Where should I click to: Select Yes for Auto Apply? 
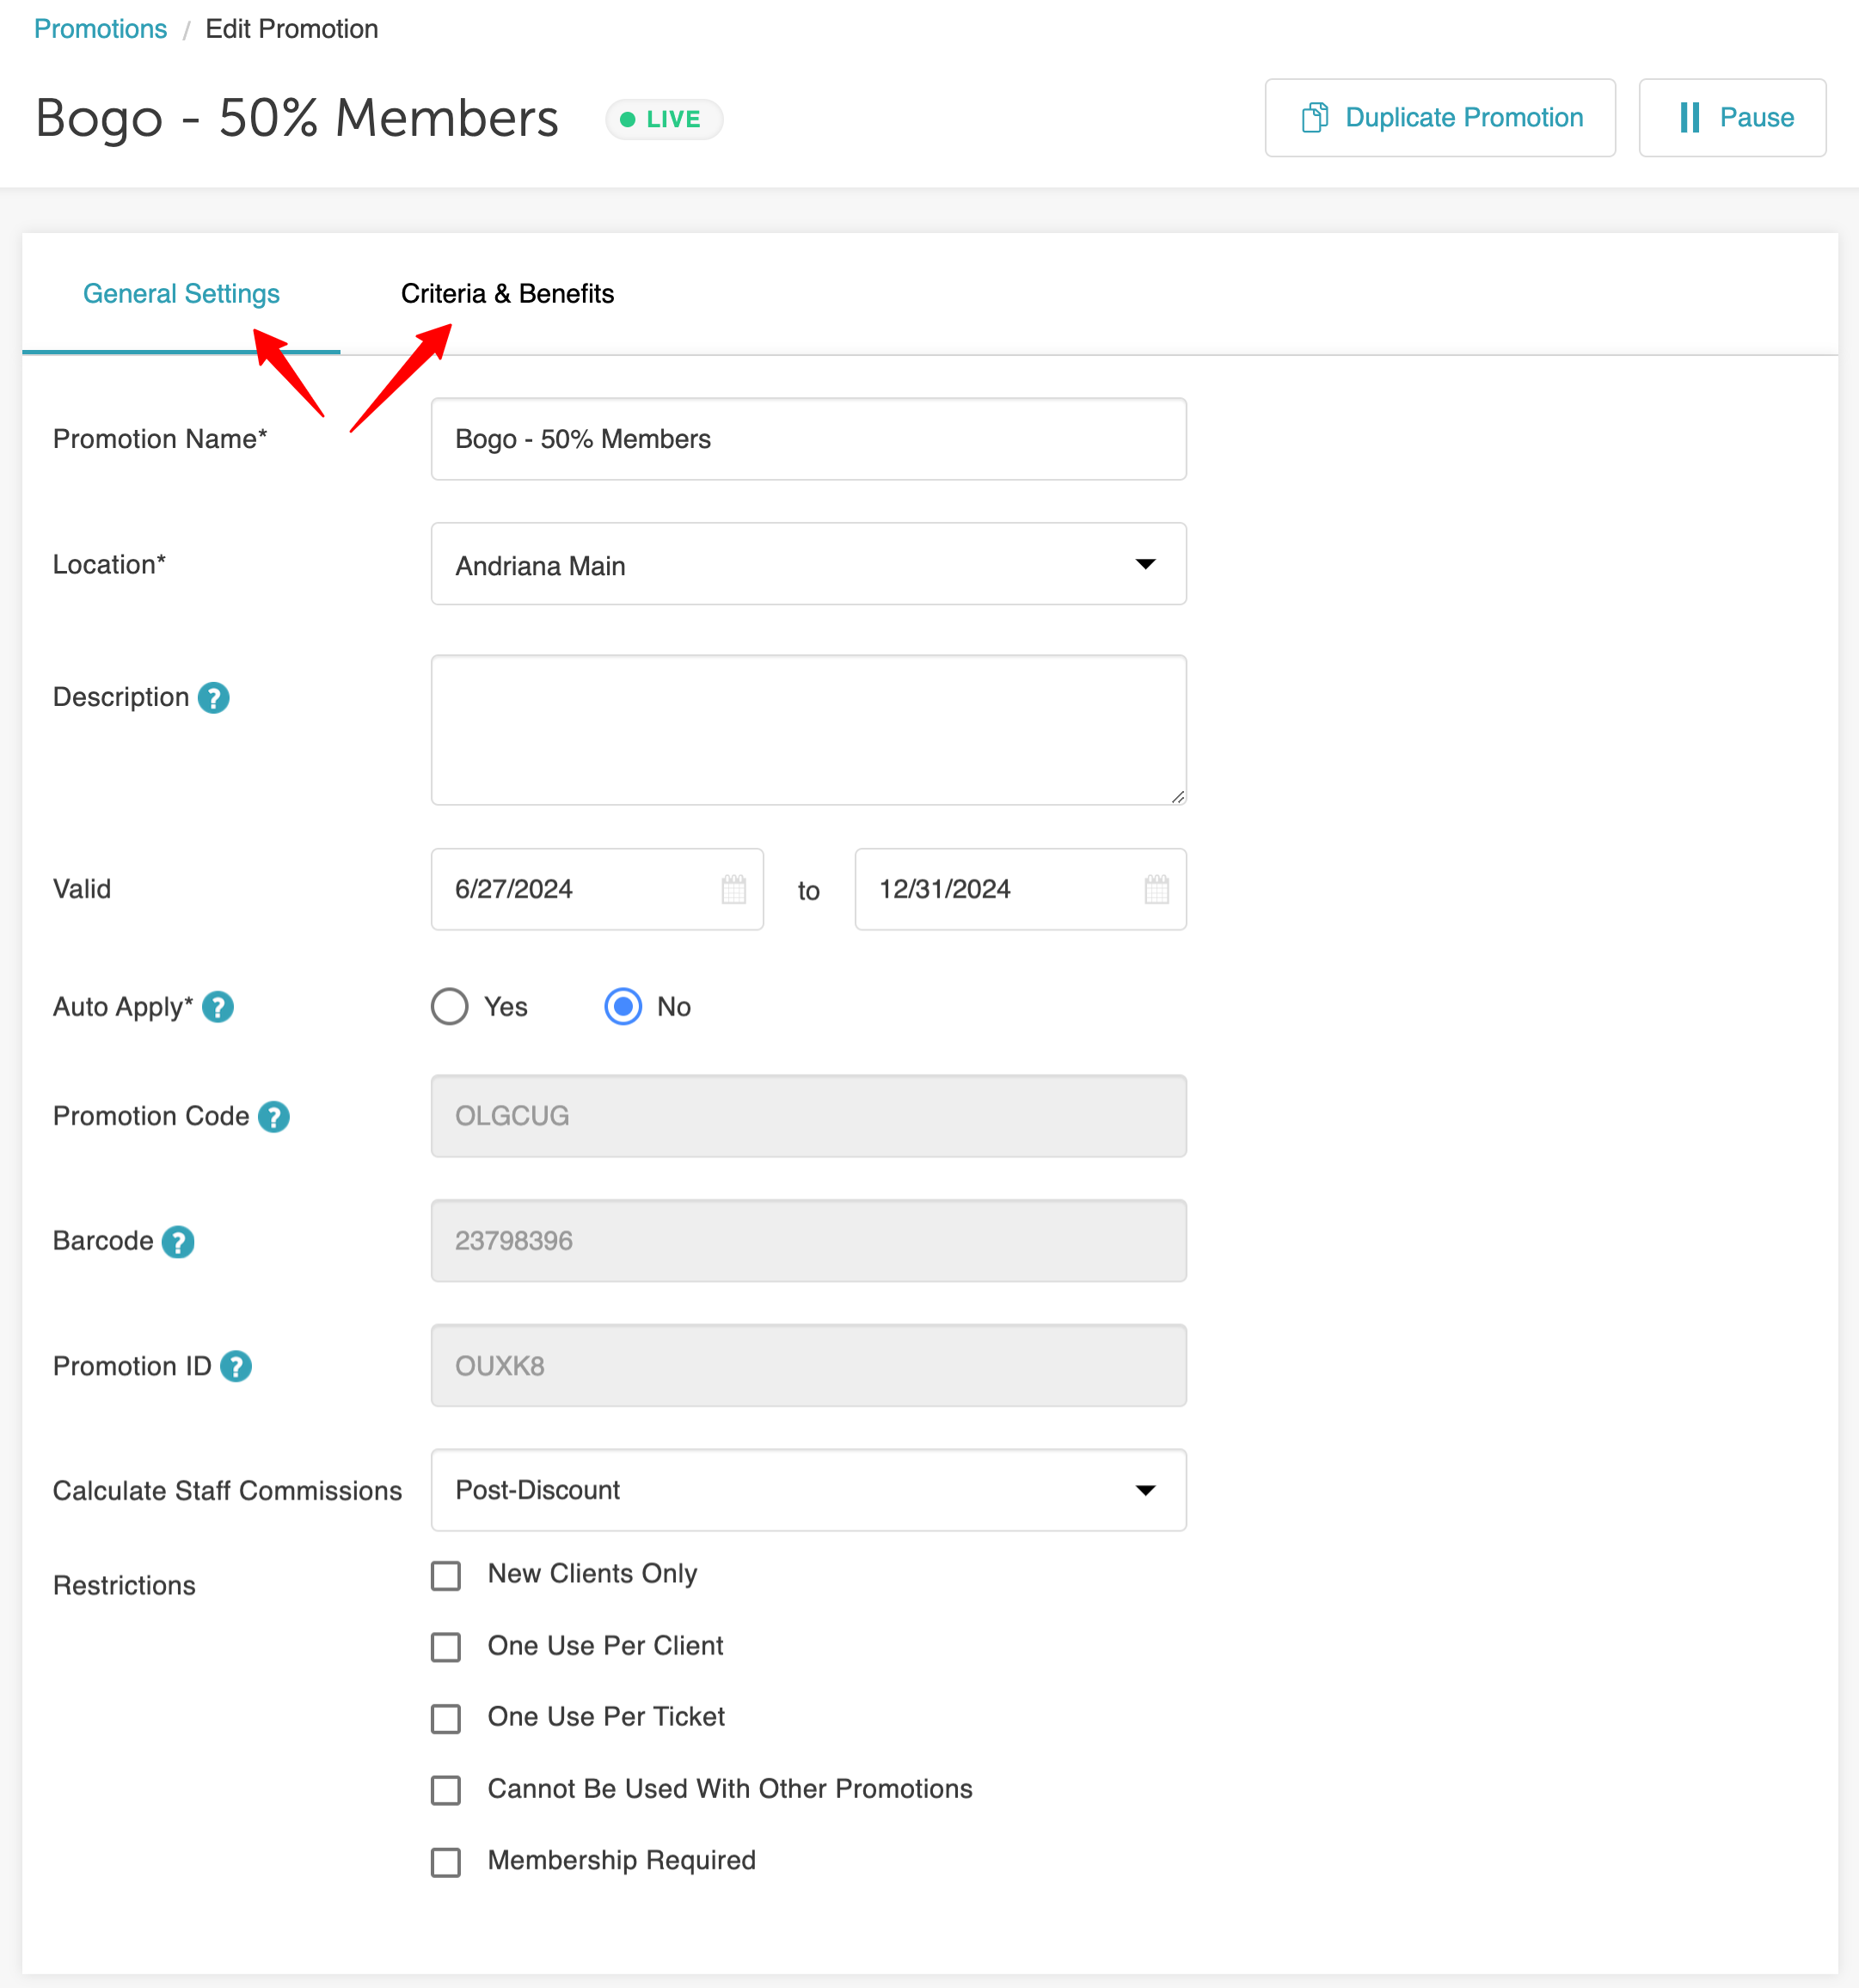pyautogui.click(x=450, y=1007)
